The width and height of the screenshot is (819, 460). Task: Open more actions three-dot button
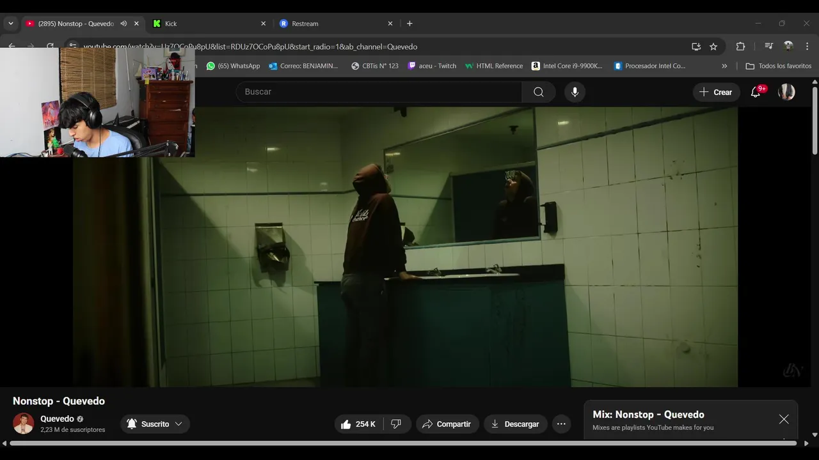click(x=561, y=424)
